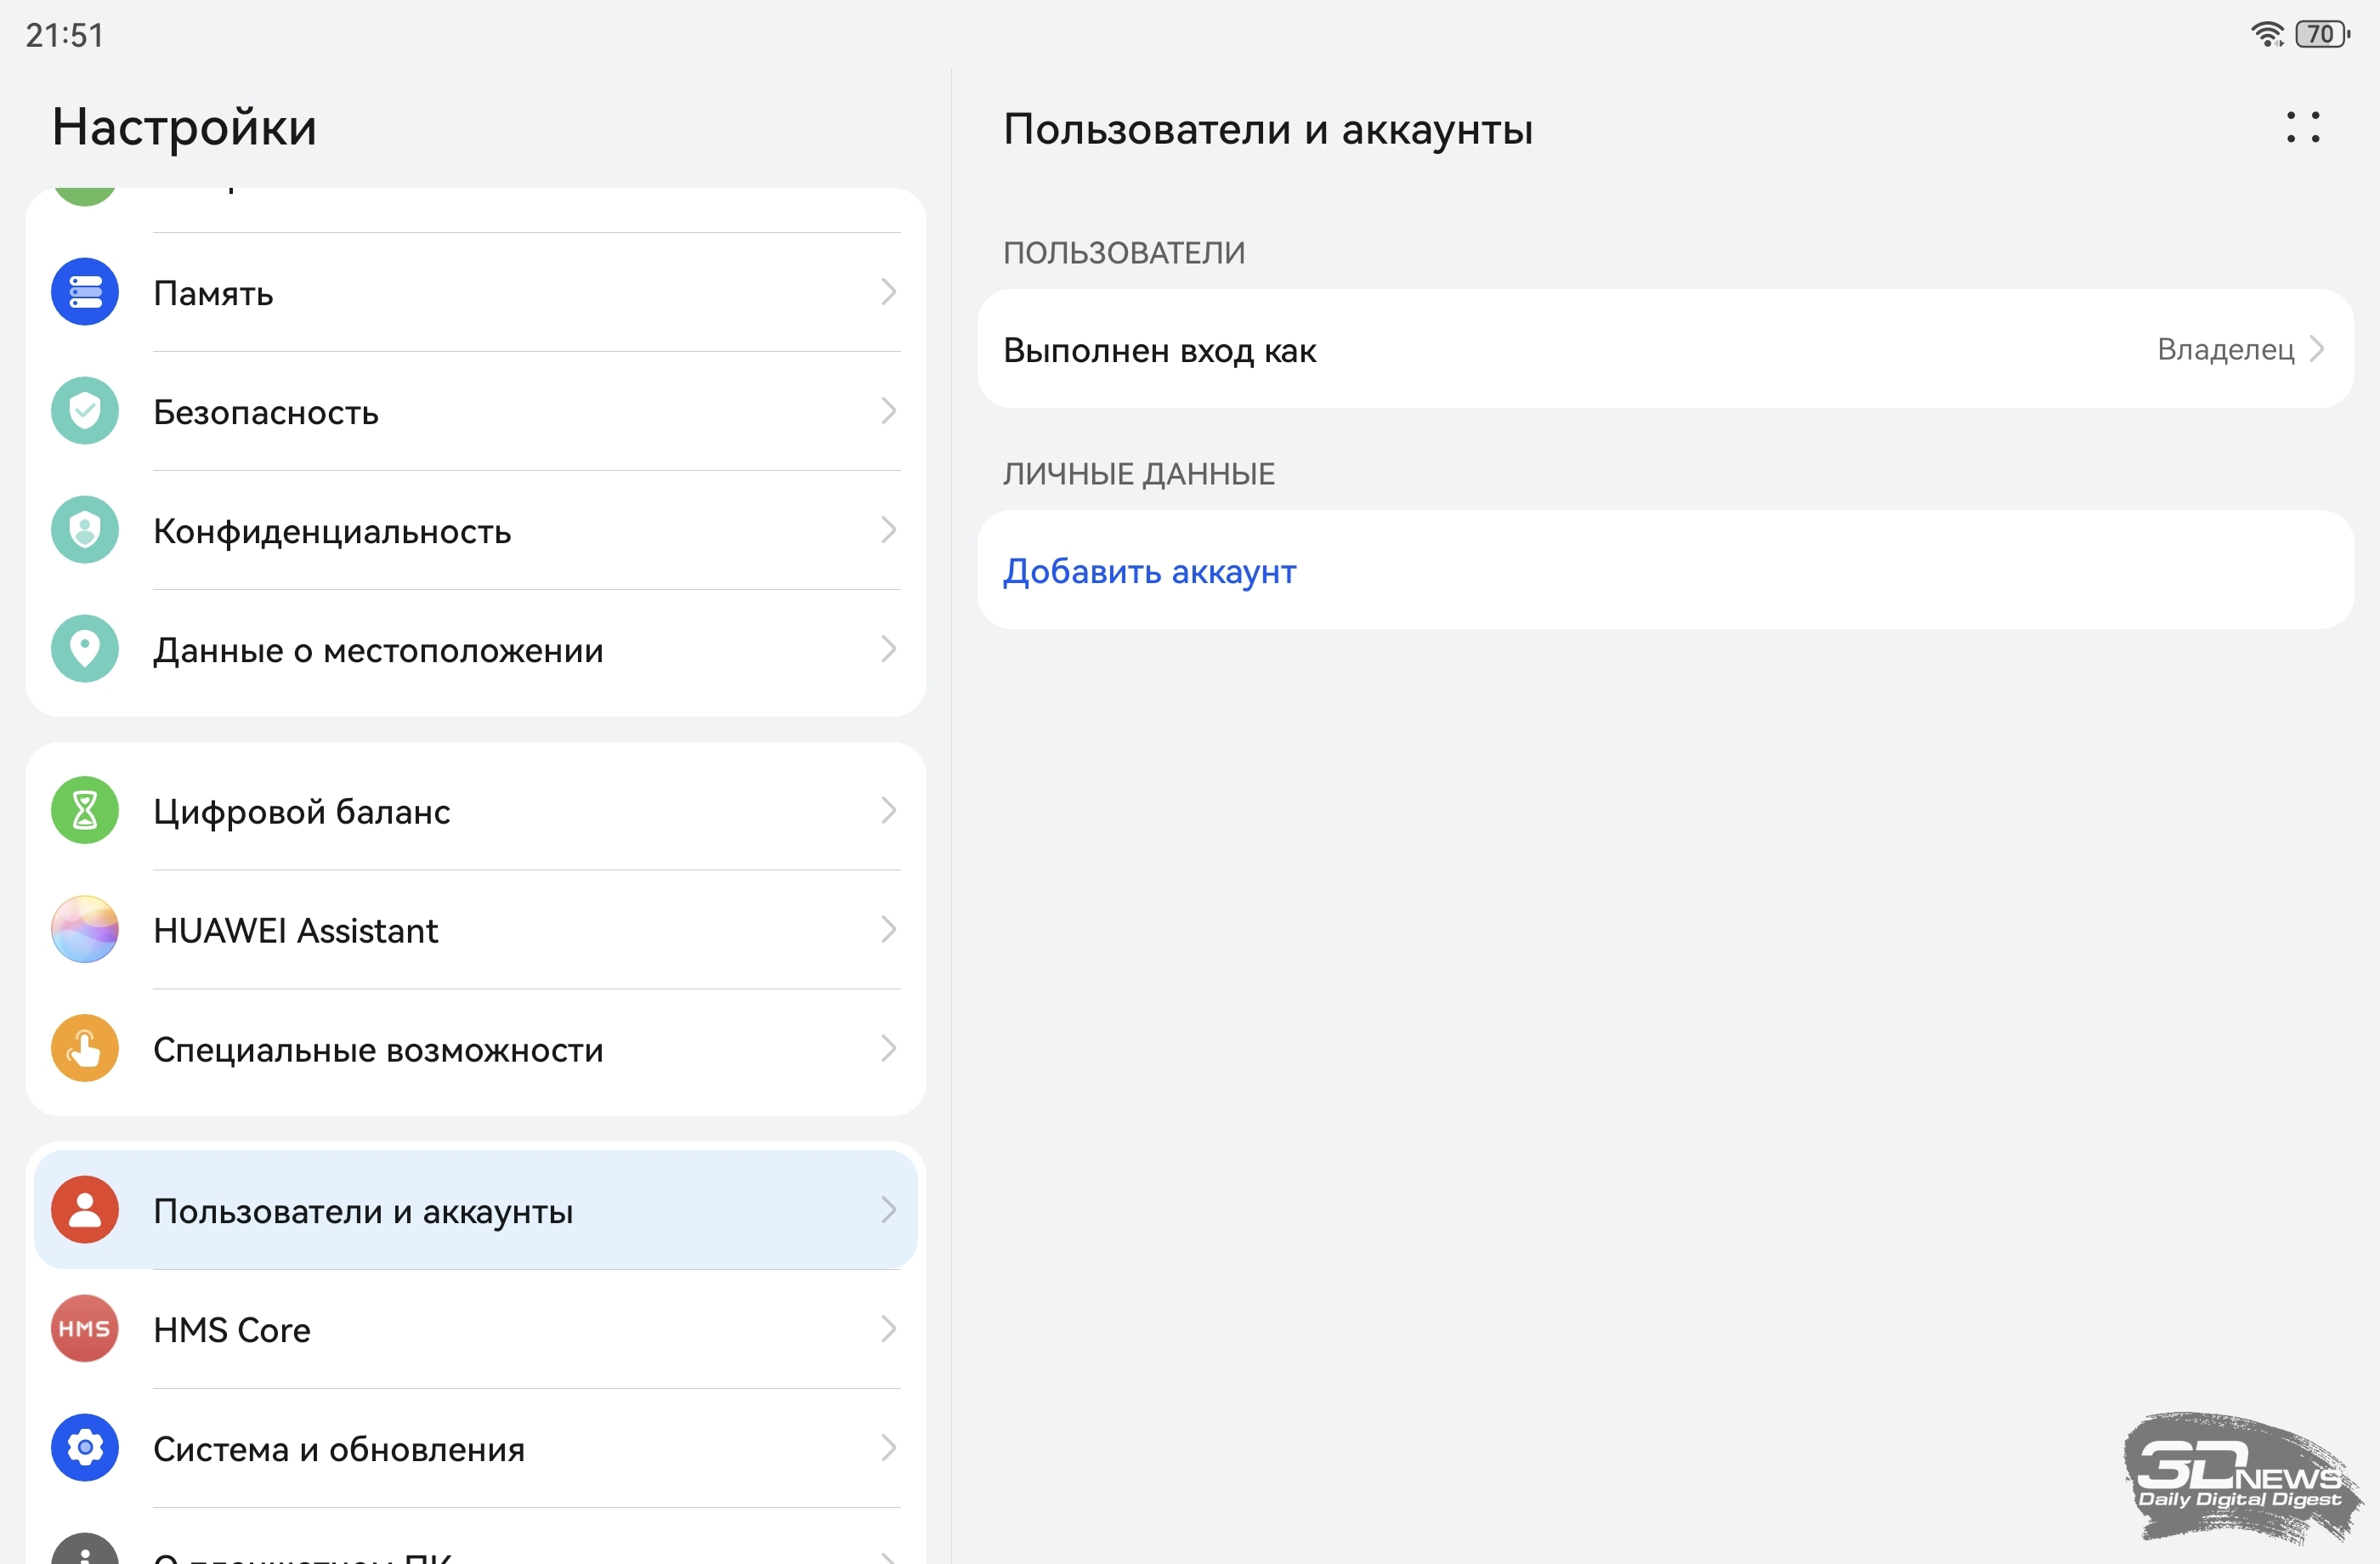Click the Цифровой баланс hourglass icon
This screenshot has width=2380, height=1564.
click(85, 810)
